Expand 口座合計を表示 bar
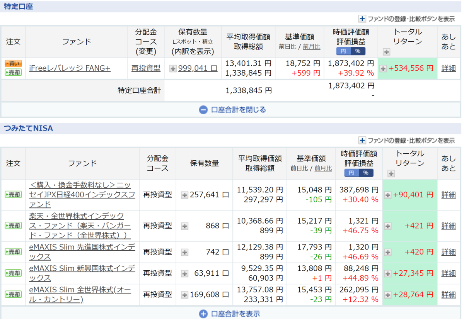 230,314
